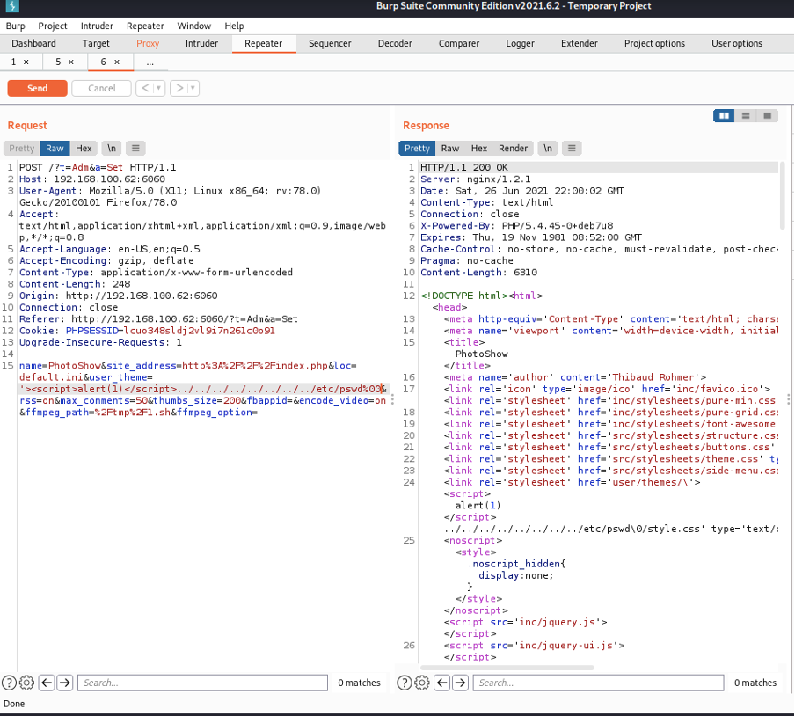Viewport: 795px width, 716px height.
Task: Go to next Response search match
Action: [460, 683]
